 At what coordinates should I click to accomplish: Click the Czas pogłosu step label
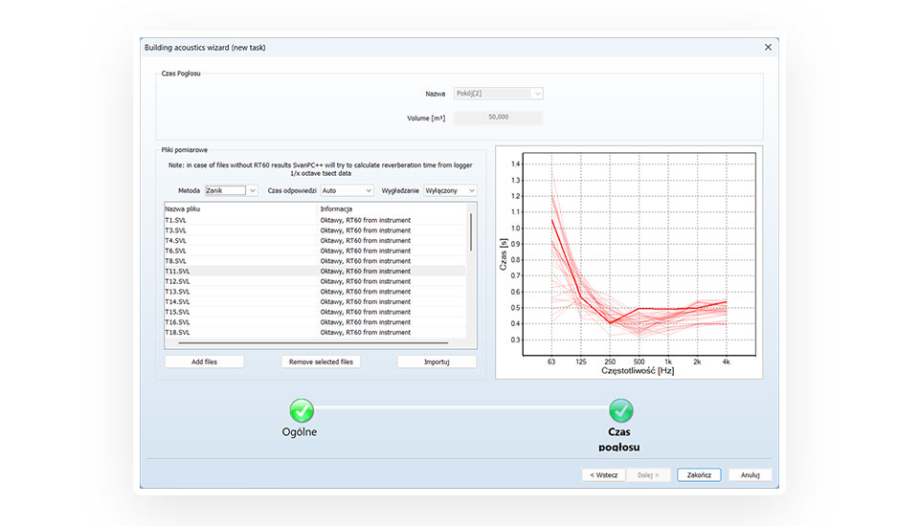click(x=619, y=439)
